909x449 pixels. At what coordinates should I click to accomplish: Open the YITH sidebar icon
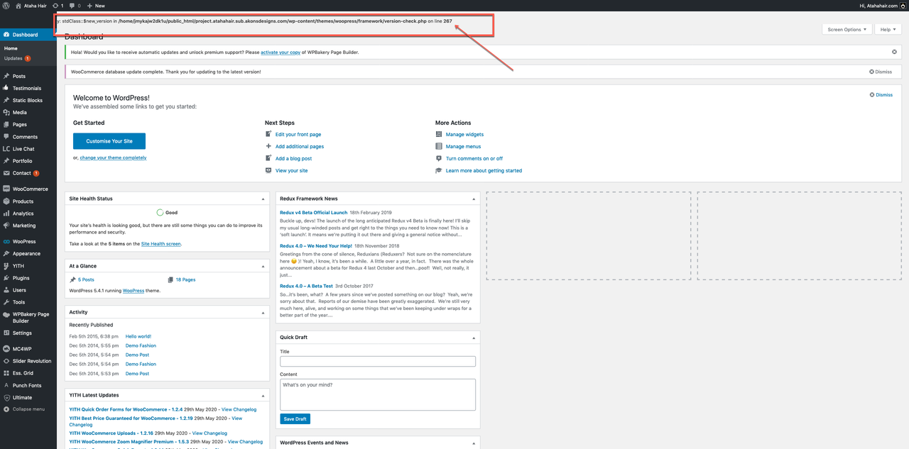pos(6,266)
